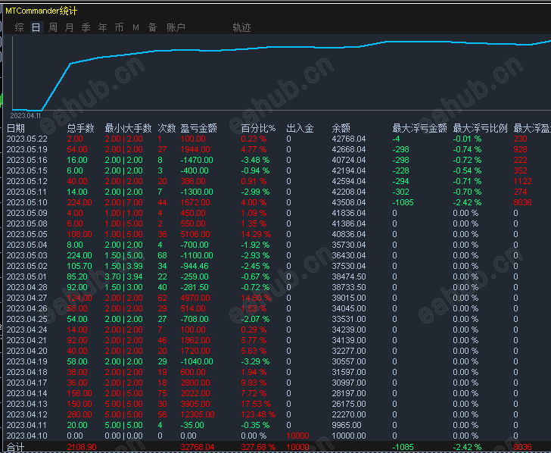Image resolution: width=551 pixels, height=453 pixels.
Task: Click profit value 4970.00
Action: pos(195,298)
